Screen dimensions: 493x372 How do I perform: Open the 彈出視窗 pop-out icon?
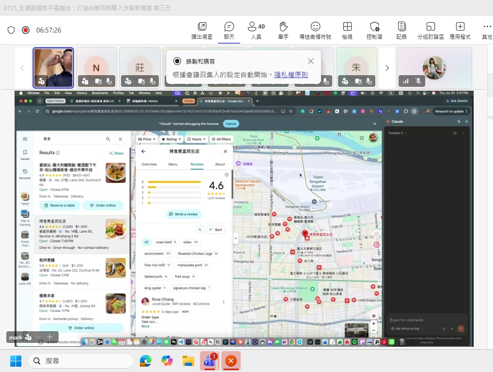click(x=202, y=31)
